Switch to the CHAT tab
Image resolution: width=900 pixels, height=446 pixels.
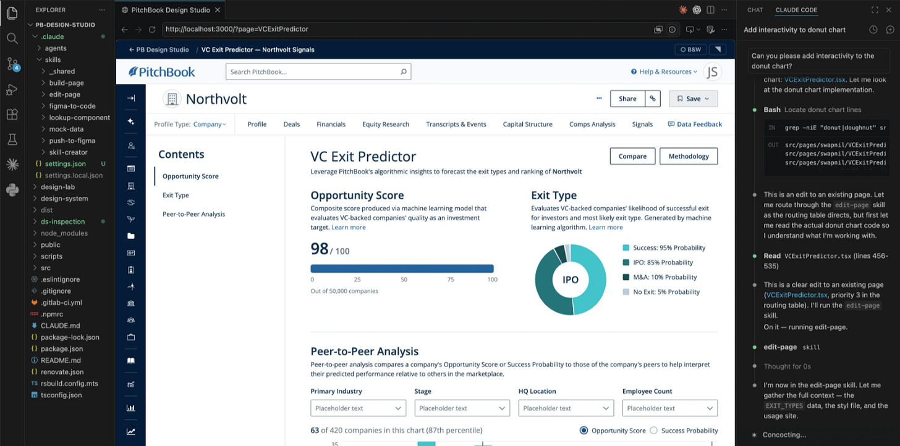pyautogui.click(x=755, y=10)
